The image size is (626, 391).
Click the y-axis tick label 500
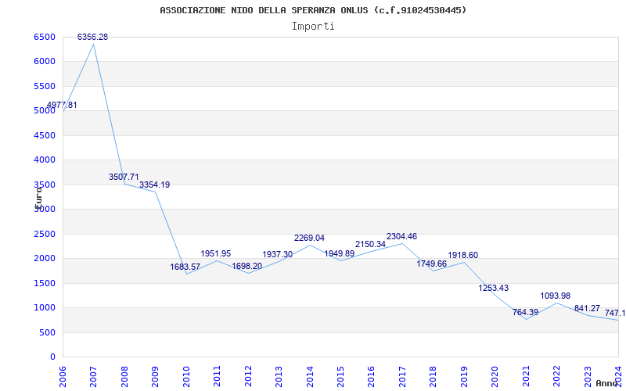tap(49, 333)
